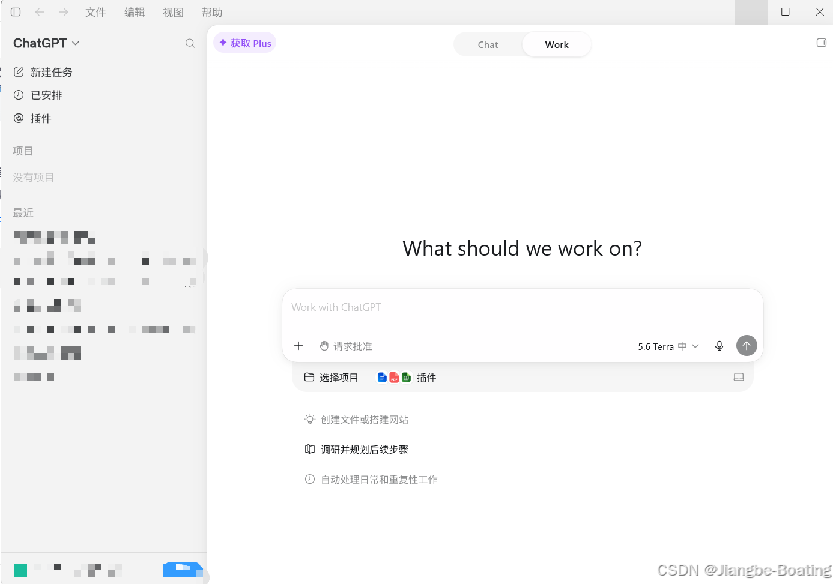Click the 获取 Plus button
The height and width of the screenshot is (584, 833).
(x=245, y=43)
